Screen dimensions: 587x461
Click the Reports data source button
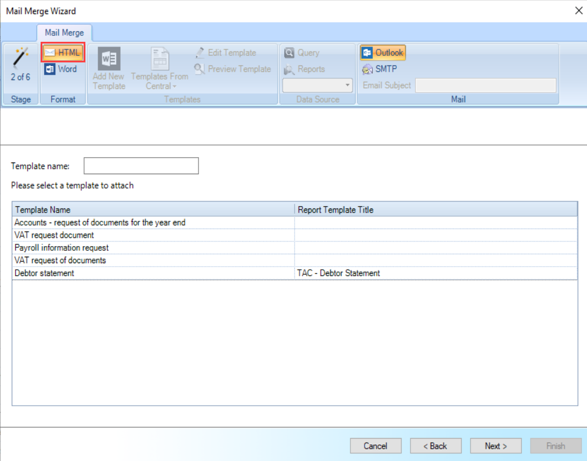pyautogui.click(x=305, y=69)
